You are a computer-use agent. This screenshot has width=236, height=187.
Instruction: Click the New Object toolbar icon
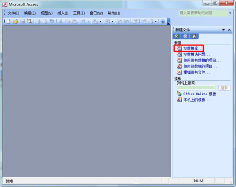click(151, 22)
